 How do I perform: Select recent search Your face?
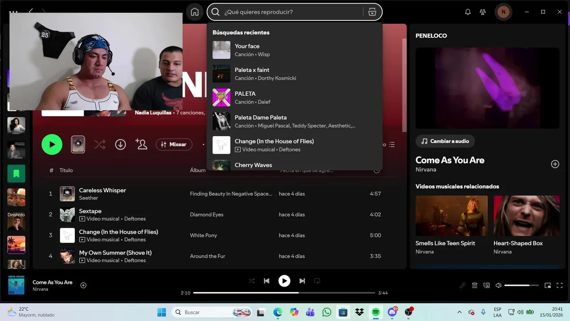294,50
